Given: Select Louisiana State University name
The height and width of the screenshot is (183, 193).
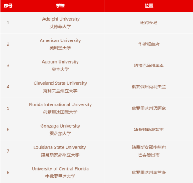Looking at the screenshot, I should [60, 147].
